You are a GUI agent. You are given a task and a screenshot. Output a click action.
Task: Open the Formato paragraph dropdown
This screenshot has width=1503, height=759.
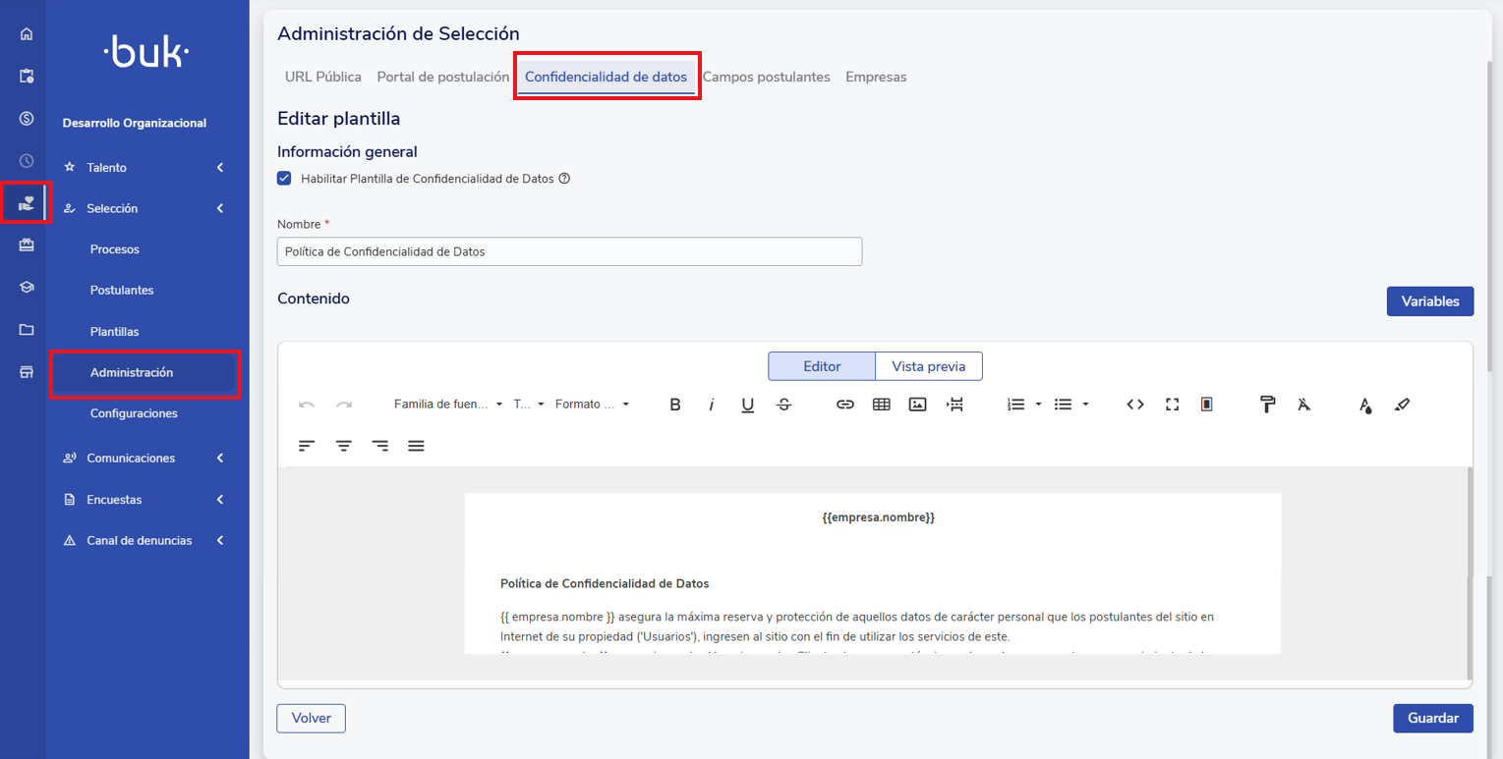click(592, 405)
